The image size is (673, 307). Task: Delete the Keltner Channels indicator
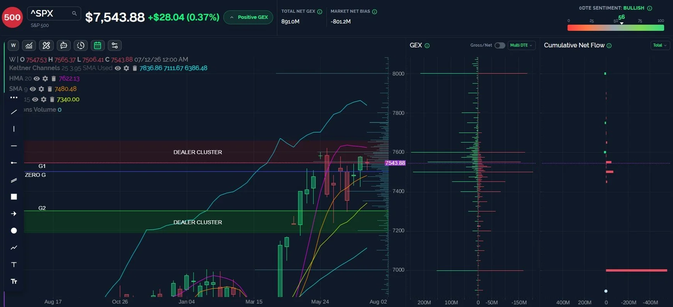134,68
